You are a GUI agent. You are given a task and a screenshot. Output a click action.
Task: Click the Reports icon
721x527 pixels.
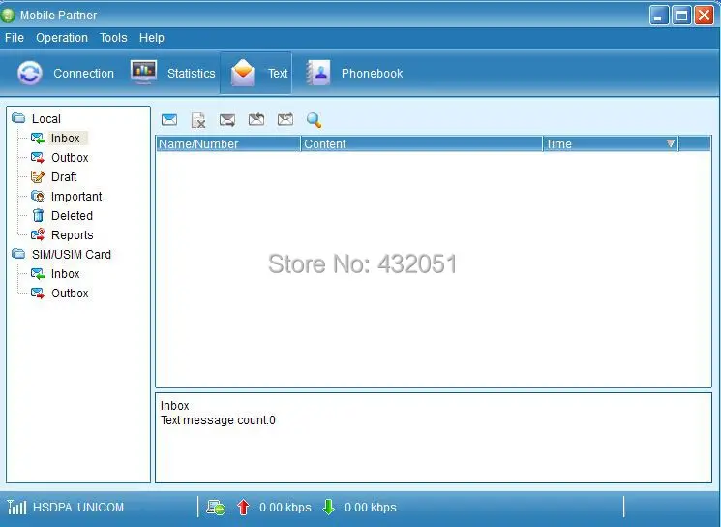click(38, 234)
